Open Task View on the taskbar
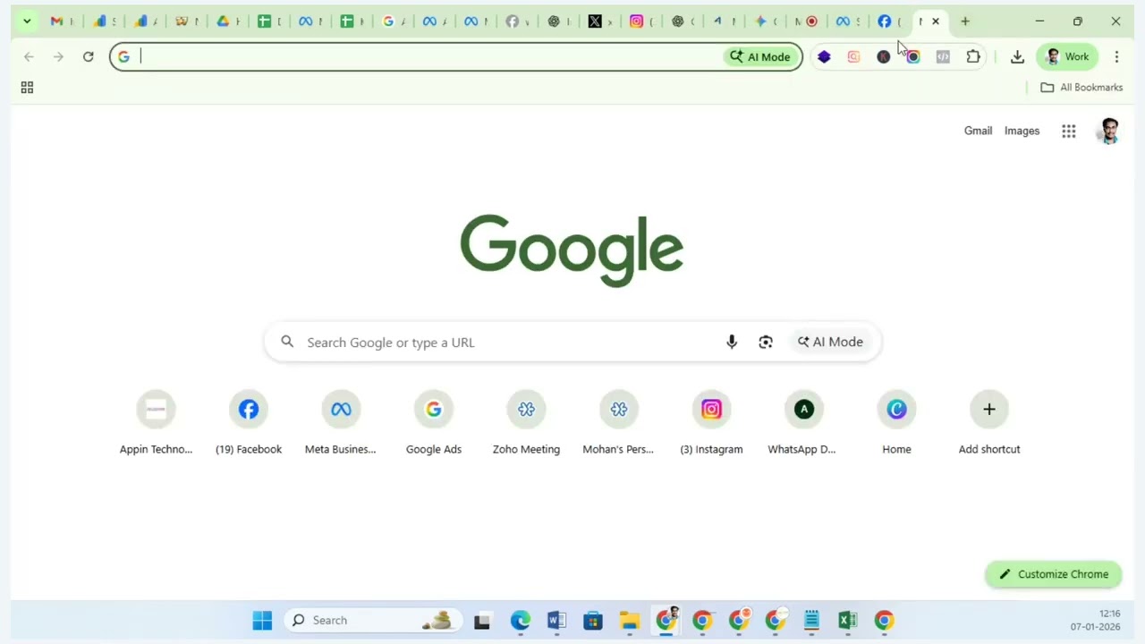The height and width of the screenshot is (644, 1145). 482,620
